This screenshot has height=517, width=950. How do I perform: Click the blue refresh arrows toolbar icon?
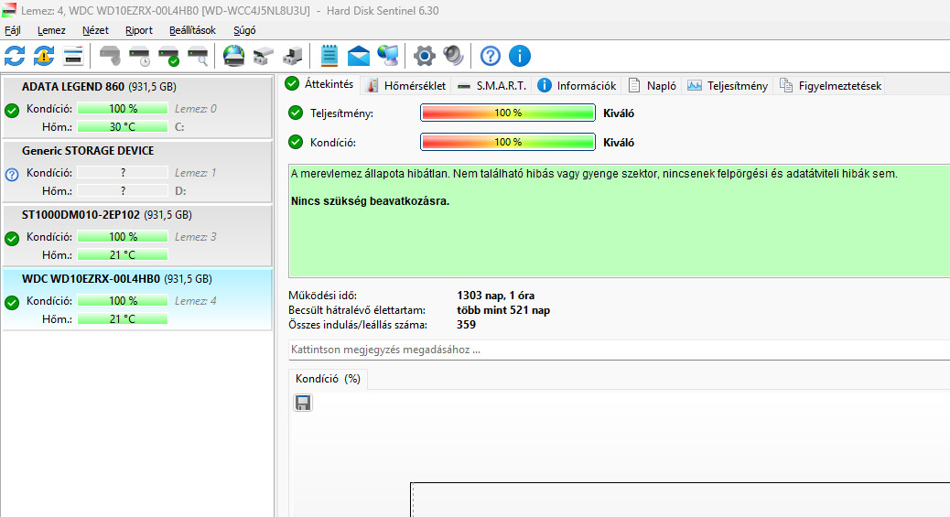(15, 56)
